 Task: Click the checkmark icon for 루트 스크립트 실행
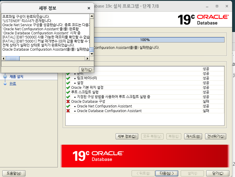click(68, 92)
